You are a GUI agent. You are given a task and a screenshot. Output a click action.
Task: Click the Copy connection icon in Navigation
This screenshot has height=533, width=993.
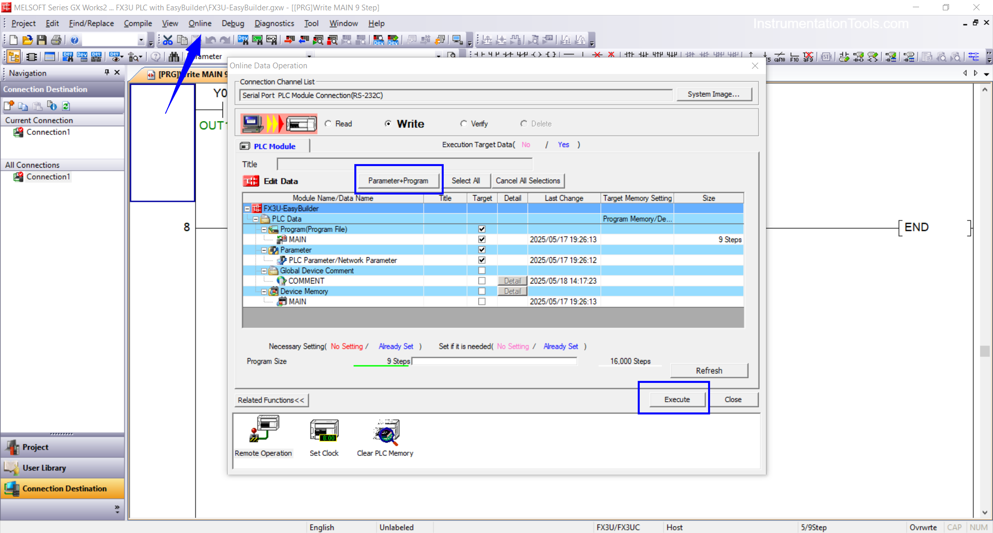click(x=23, y=106)
